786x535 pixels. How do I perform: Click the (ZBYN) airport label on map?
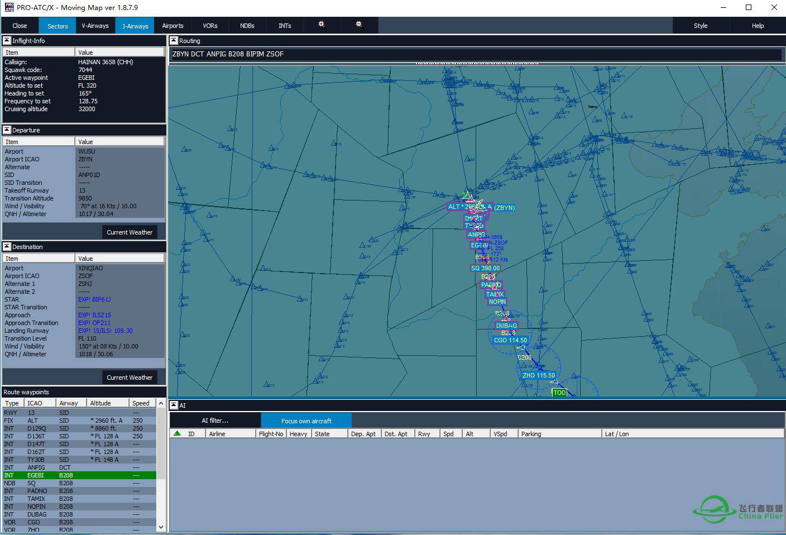pos(504,208)
